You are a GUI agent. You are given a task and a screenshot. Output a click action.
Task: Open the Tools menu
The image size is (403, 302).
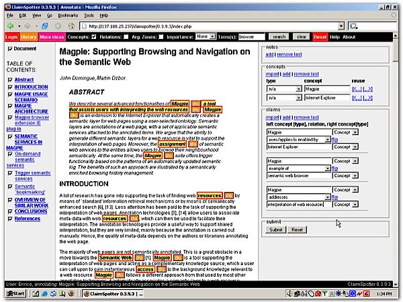click(x=89, y=15)
